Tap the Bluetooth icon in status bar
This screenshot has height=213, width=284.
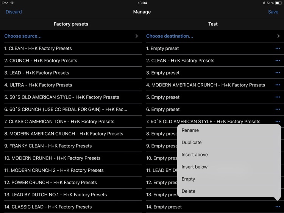click(x=264, y=3)
